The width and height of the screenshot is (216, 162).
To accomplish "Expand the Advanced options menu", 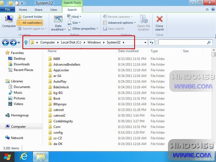I will (119, 23).
